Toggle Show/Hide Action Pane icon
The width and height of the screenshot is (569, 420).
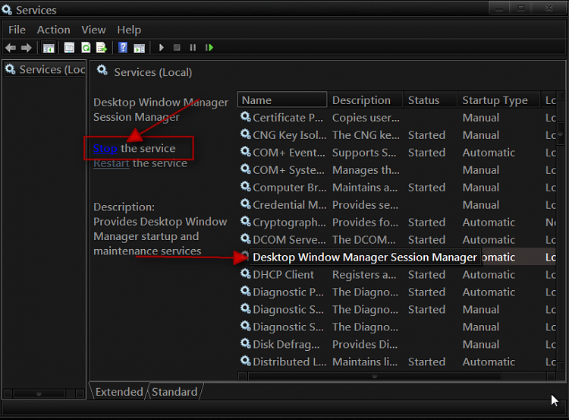click(x=139, y=48)
